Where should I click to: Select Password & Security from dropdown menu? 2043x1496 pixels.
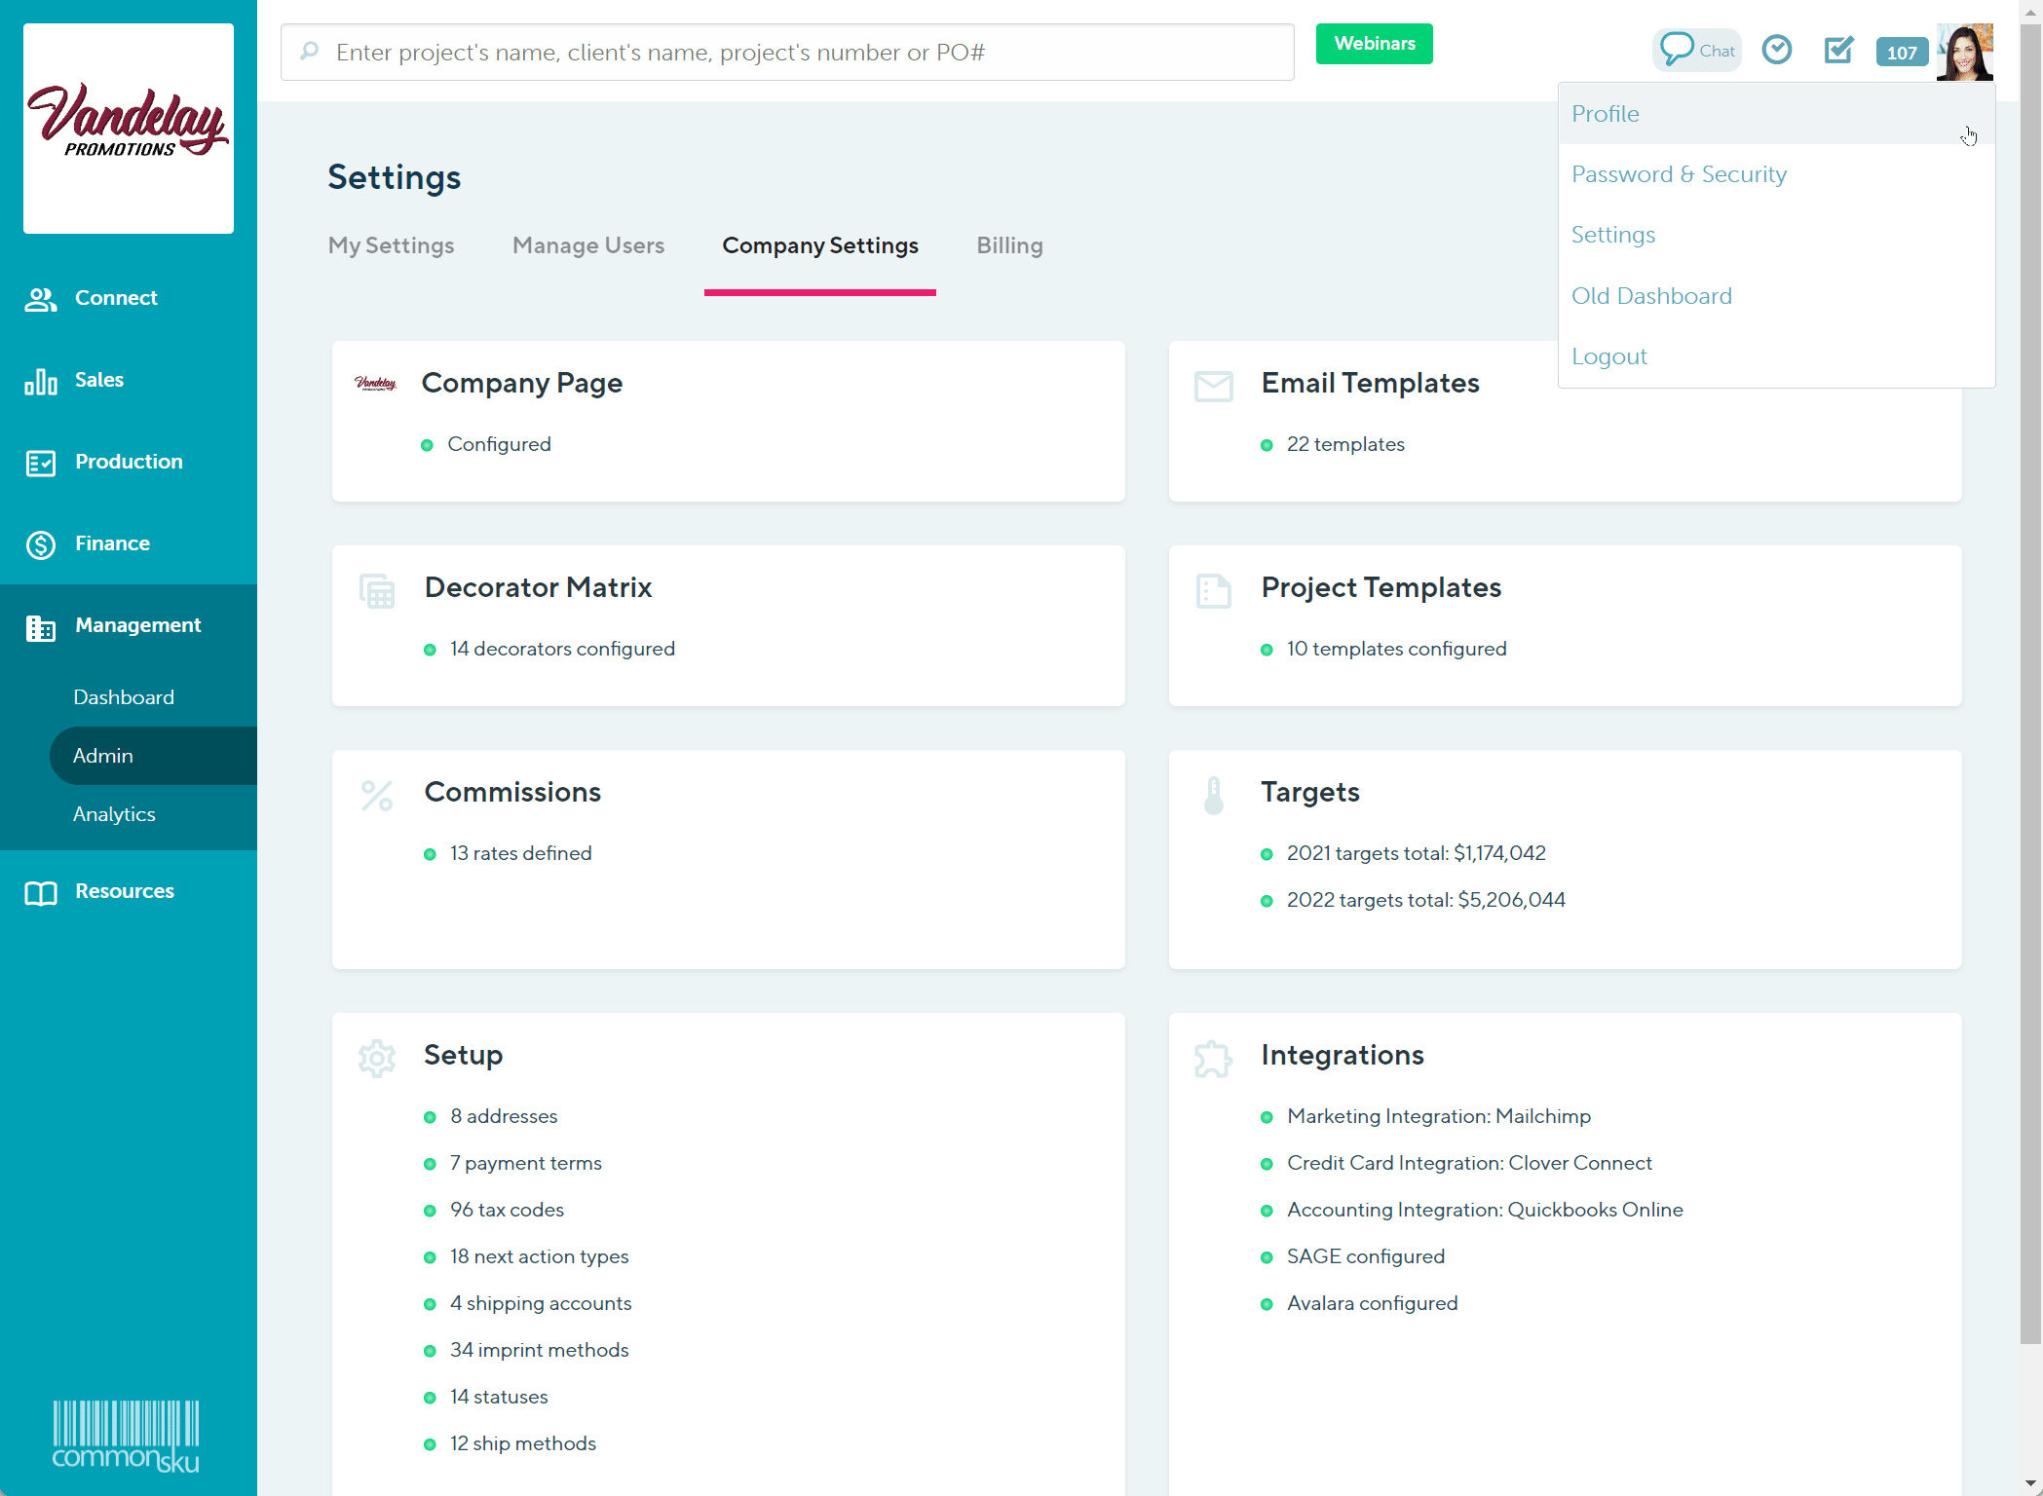[x=1679, y=174]
